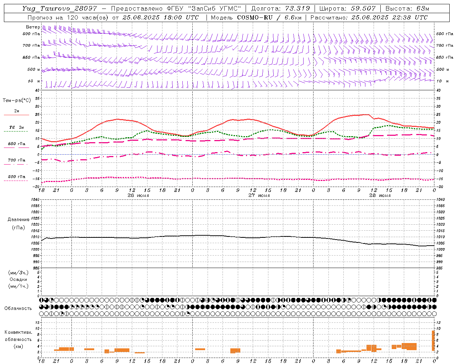Click the Высота: 63м value

[x=407, y=9]
